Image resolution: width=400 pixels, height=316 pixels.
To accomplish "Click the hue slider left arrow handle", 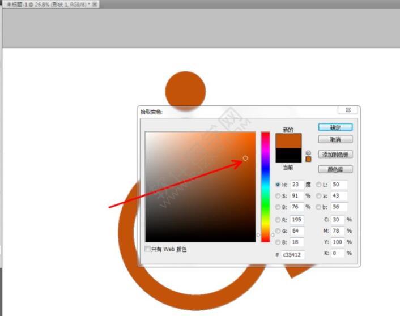I will pyautogui.click(x=258, y=234).
